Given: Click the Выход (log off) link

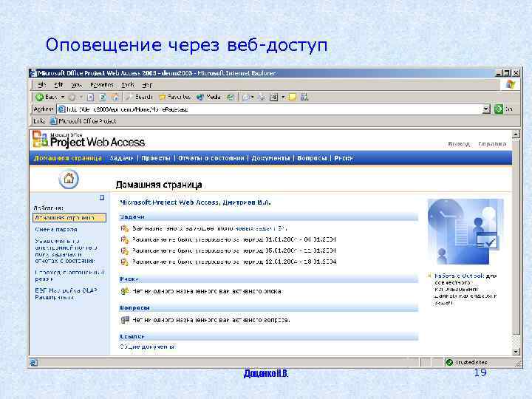Looking at the screenshot, I should [x=459, y=144].
